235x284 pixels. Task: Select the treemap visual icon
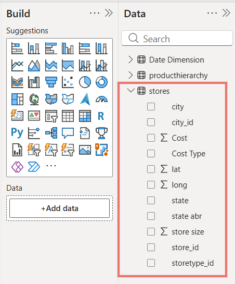pyautogui.click(x=17, y=99)
